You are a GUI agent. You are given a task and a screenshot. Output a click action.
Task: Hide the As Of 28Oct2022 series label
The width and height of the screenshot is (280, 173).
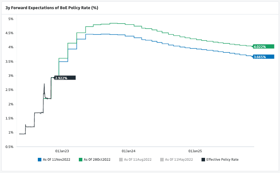pos(97,160)
